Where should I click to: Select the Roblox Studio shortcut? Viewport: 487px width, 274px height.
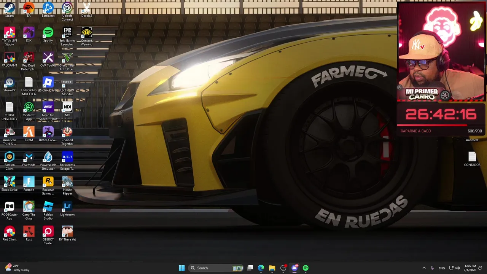point(48,211)
